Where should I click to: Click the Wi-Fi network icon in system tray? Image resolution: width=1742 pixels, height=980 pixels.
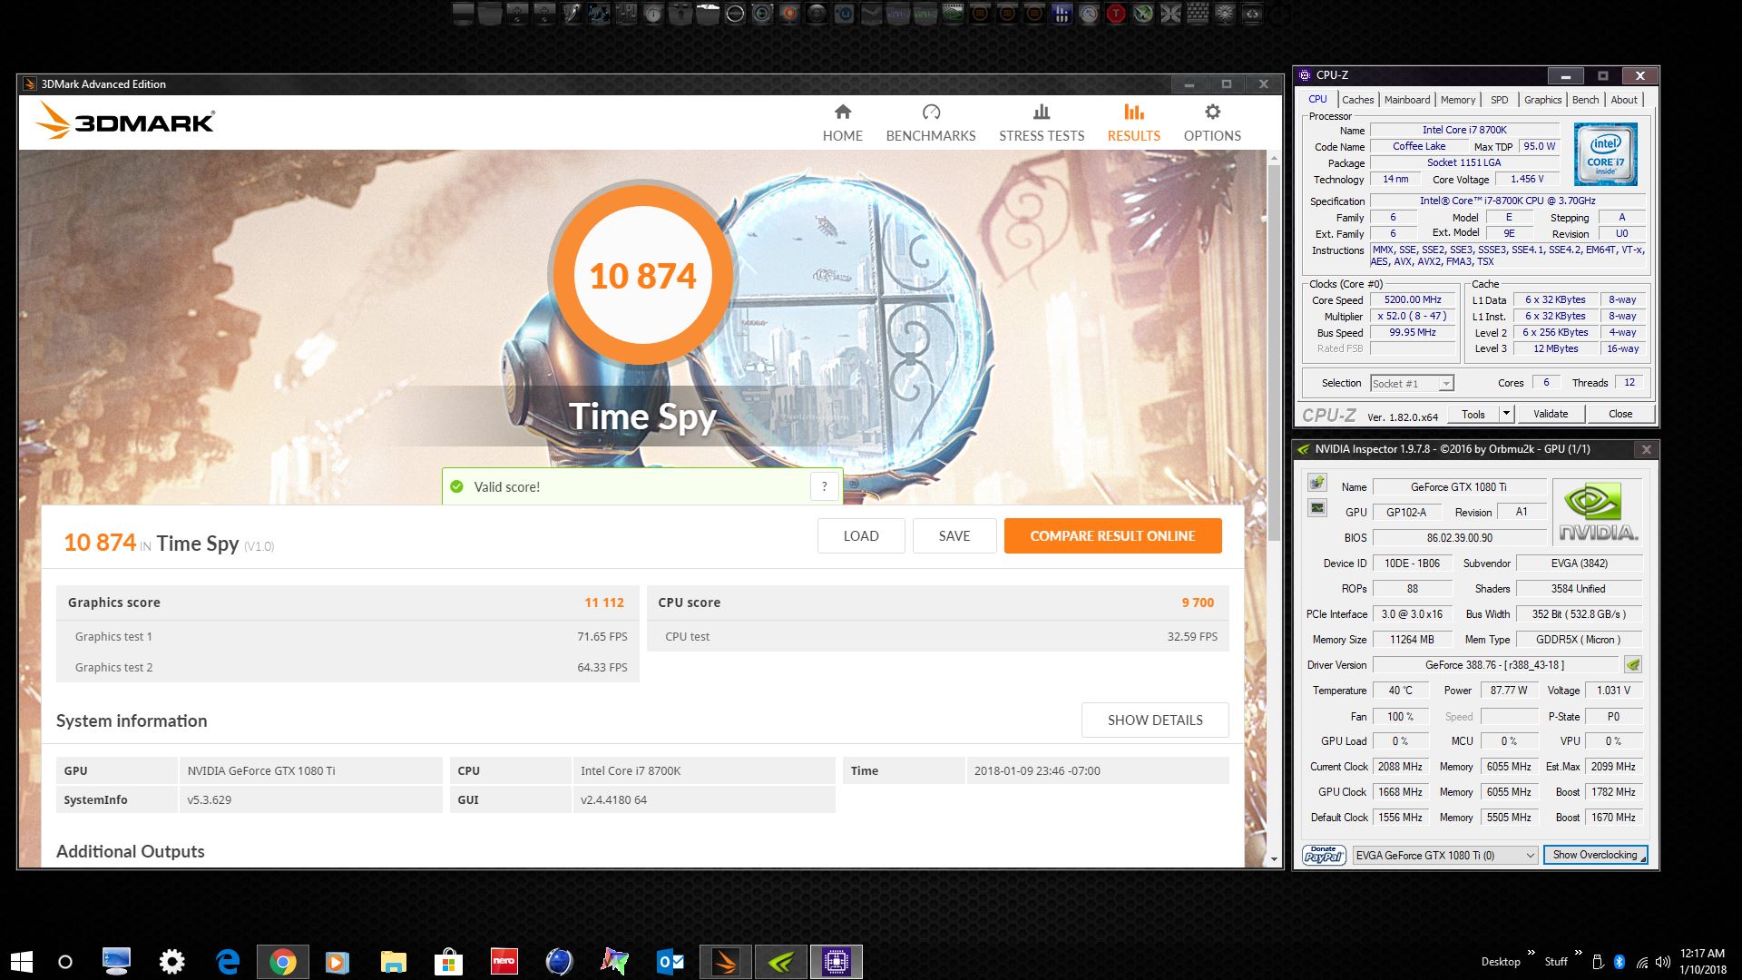pyautogui.click(x=1643, y=962)
